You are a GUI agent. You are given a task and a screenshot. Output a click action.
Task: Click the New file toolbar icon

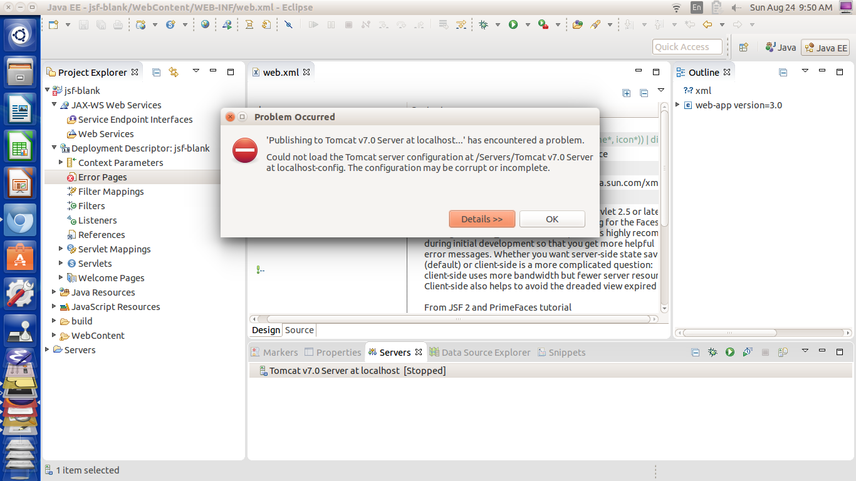click(x=54, y=24)
